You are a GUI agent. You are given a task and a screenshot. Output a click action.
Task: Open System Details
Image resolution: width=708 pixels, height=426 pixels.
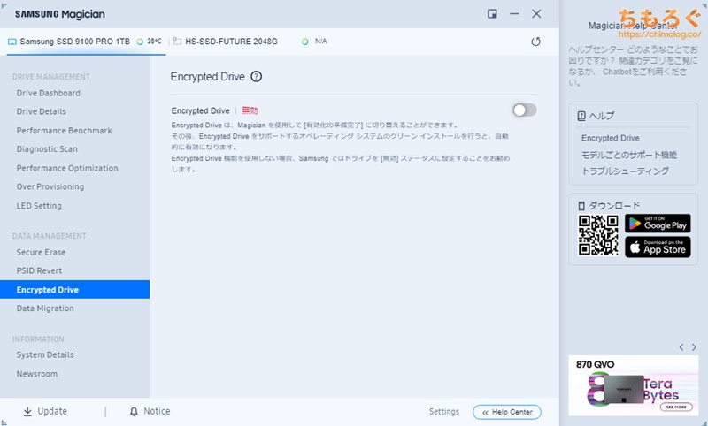click(45, 354)
